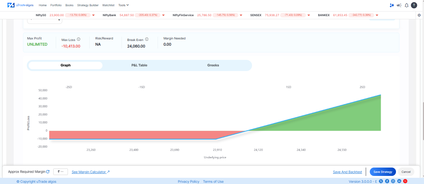This screenshot has height=184, width=424.
Task: Open the notifications bell
Action: (x=407, y=5)
